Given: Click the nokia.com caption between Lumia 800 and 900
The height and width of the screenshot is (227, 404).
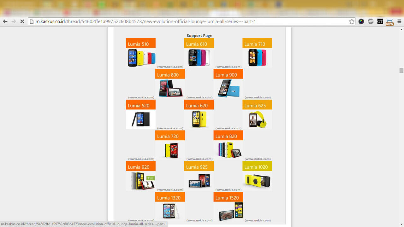Looking at the screenshot, I should 199,97.
